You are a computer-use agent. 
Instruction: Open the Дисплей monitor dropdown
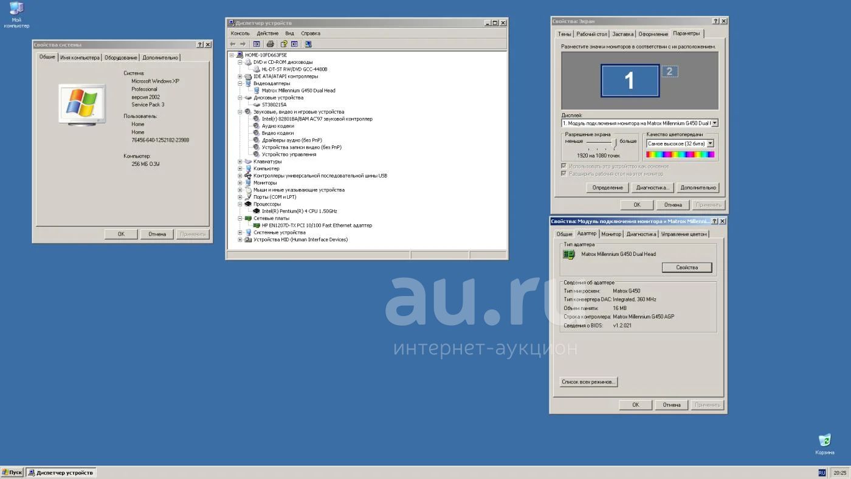[x=714, y=123]
